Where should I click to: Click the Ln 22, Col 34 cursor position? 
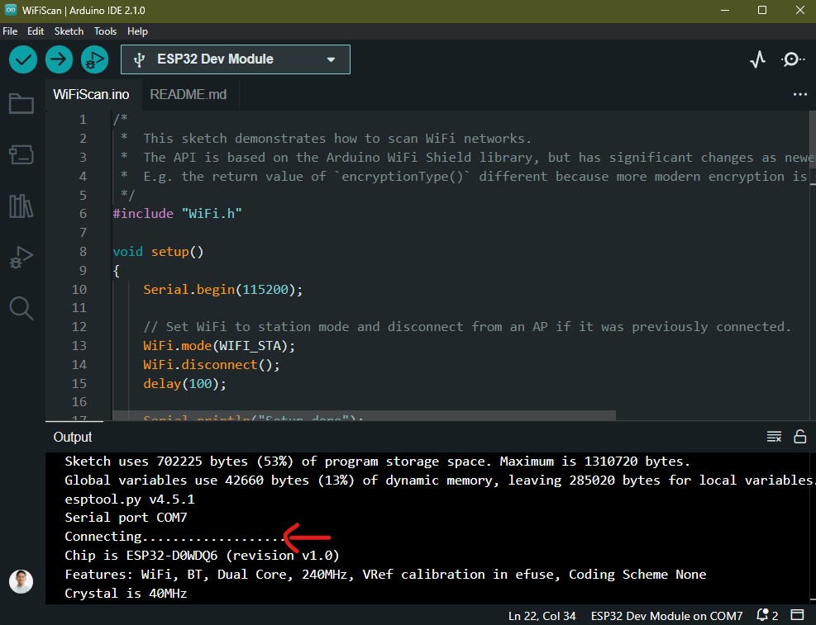click(542, 616)
